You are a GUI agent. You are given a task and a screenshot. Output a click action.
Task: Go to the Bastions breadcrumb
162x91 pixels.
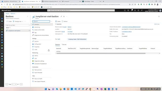[13, 13]
